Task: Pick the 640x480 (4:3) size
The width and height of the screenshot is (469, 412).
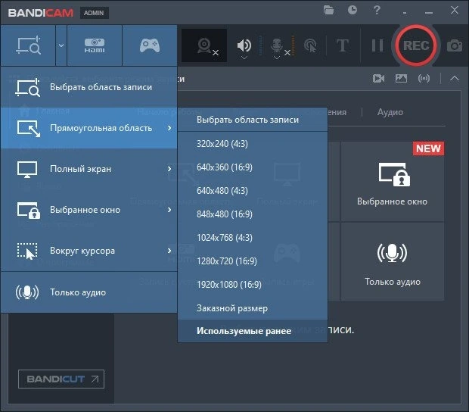Action: 253,191
